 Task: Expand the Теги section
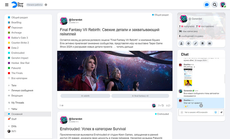(9, 86)
